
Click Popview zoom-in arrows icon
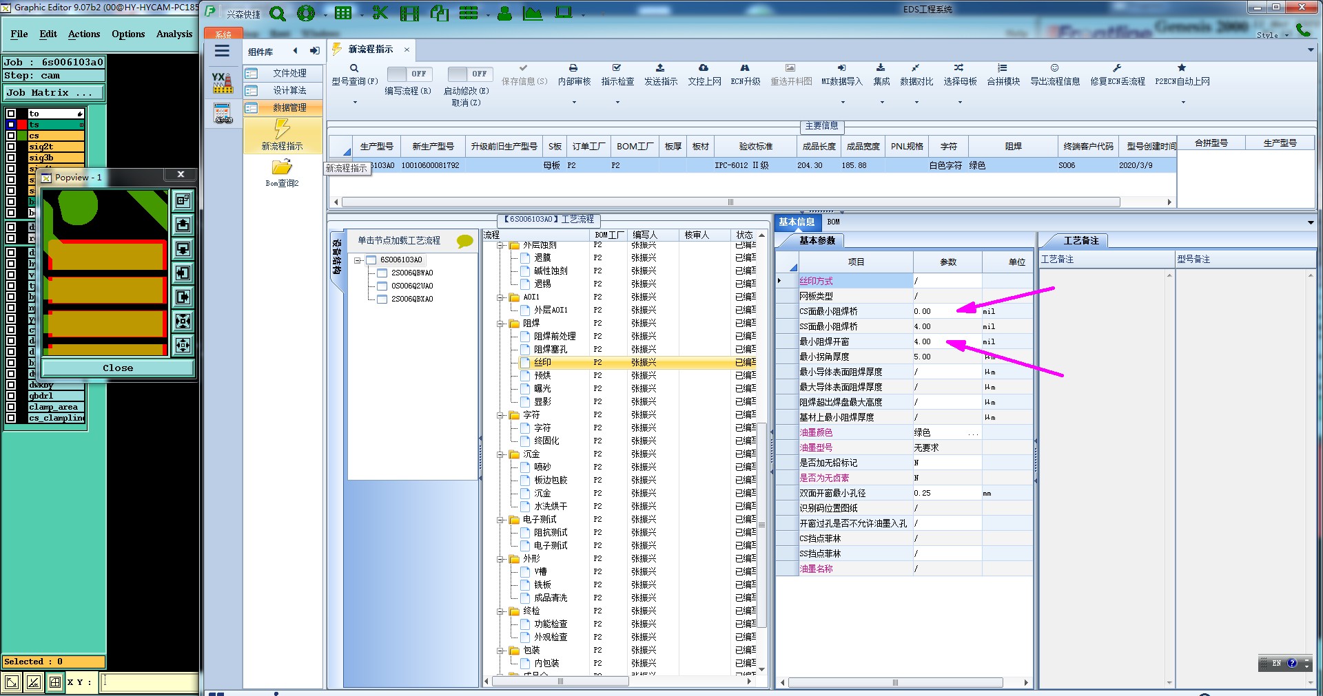[x=183, y=321]
